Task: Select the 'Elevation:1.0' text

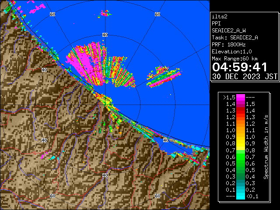Action: [232, 52]
